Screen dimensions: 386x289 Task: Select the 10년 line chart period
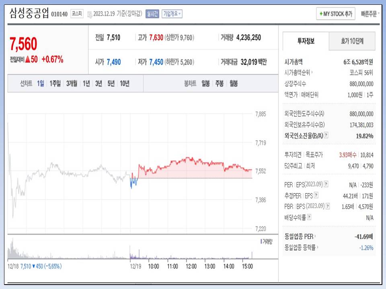pyautogui.click(x=125, y=83)
